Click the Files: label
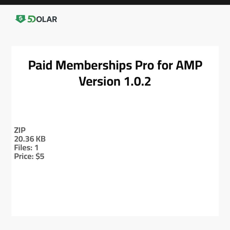The image size is (230, 230). [23, 148]
